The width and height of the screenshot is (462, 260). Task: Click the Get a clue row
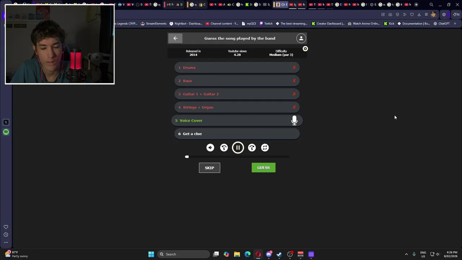(x=237, y=134)
